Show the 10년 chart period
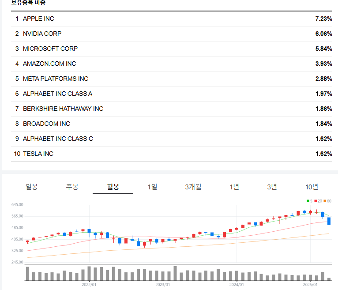Image resolution: width=338 pixels, height=290 pixels. tap(312, 187)
